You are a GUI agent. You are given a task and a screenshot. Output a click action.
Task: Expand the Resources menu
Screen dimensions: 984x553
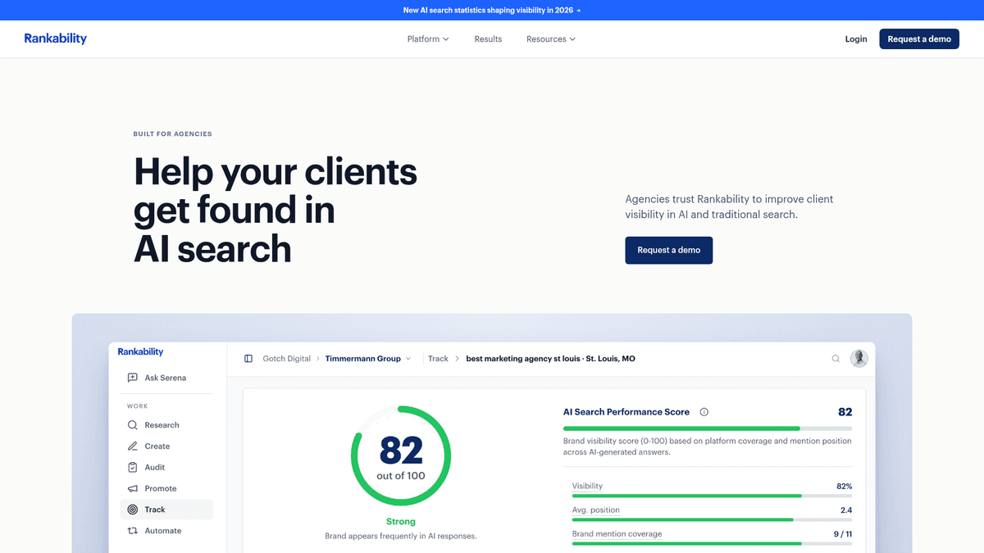pos(551,39)
